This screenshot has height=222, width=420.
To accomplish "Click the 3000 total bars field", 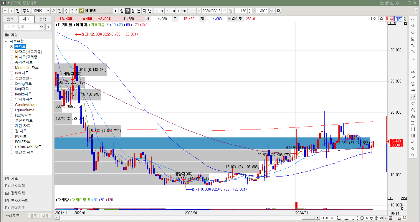I will click(262, 11).
